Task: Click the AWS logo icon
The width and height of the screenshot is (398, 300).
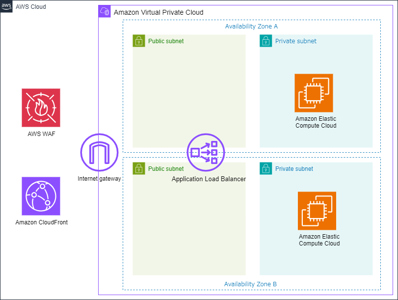Action: (6, 6)
